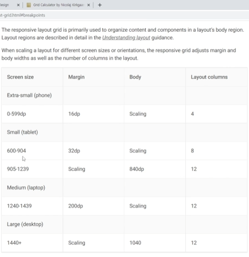Click the Screen size column header
Screen dimensions: 249x257
tap(20, 77)
